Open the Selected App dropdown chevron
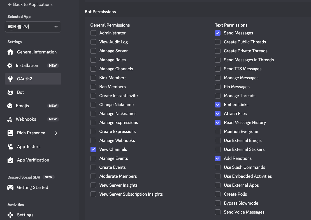This screenshot has height=220, width=311. tap(56, 27)
